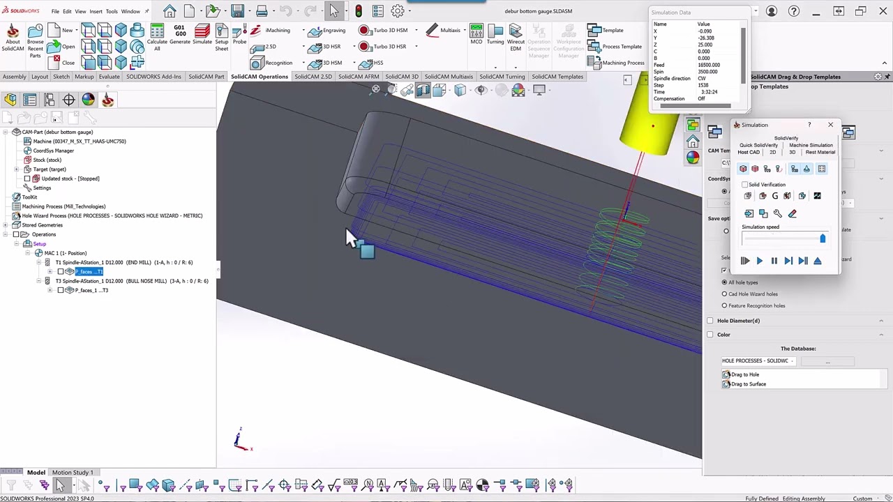Click the turbo mode fast-forward button
Viewport: 893px width, 502px height.
coord(745,261)
